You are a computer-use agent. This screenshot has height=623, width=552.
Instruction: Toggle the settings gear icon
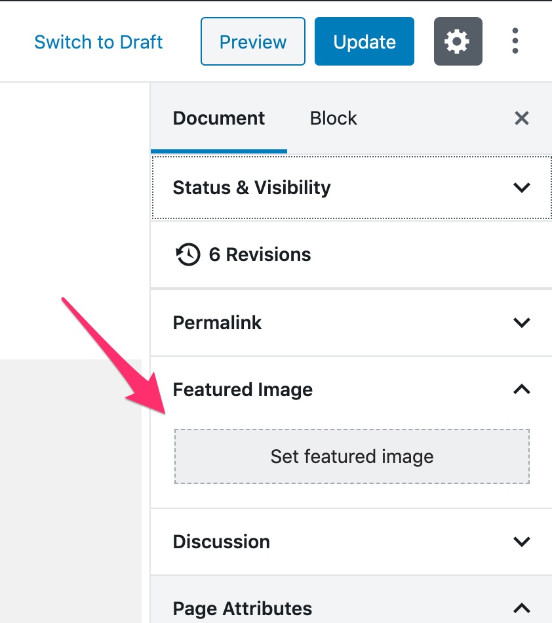coord(458,41)
